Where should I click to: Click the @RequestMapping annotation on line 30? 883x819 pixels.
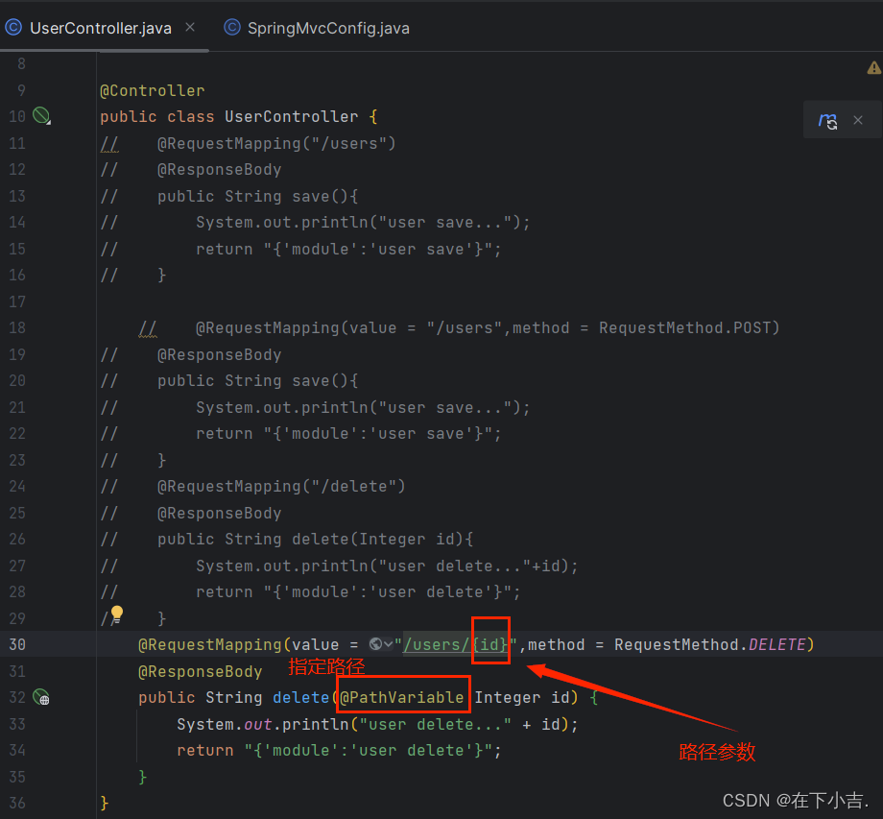[209, 644]
